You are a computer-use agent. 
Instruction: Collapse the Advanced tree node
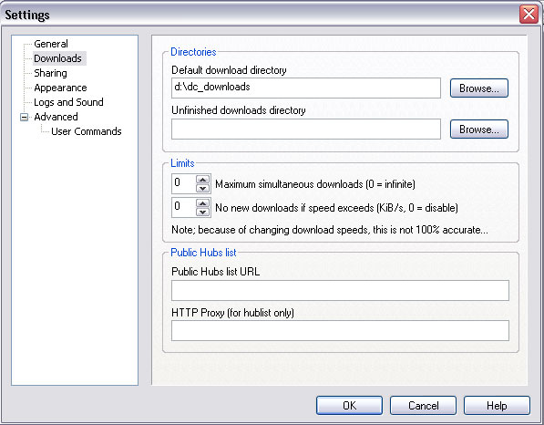point(24,118)
